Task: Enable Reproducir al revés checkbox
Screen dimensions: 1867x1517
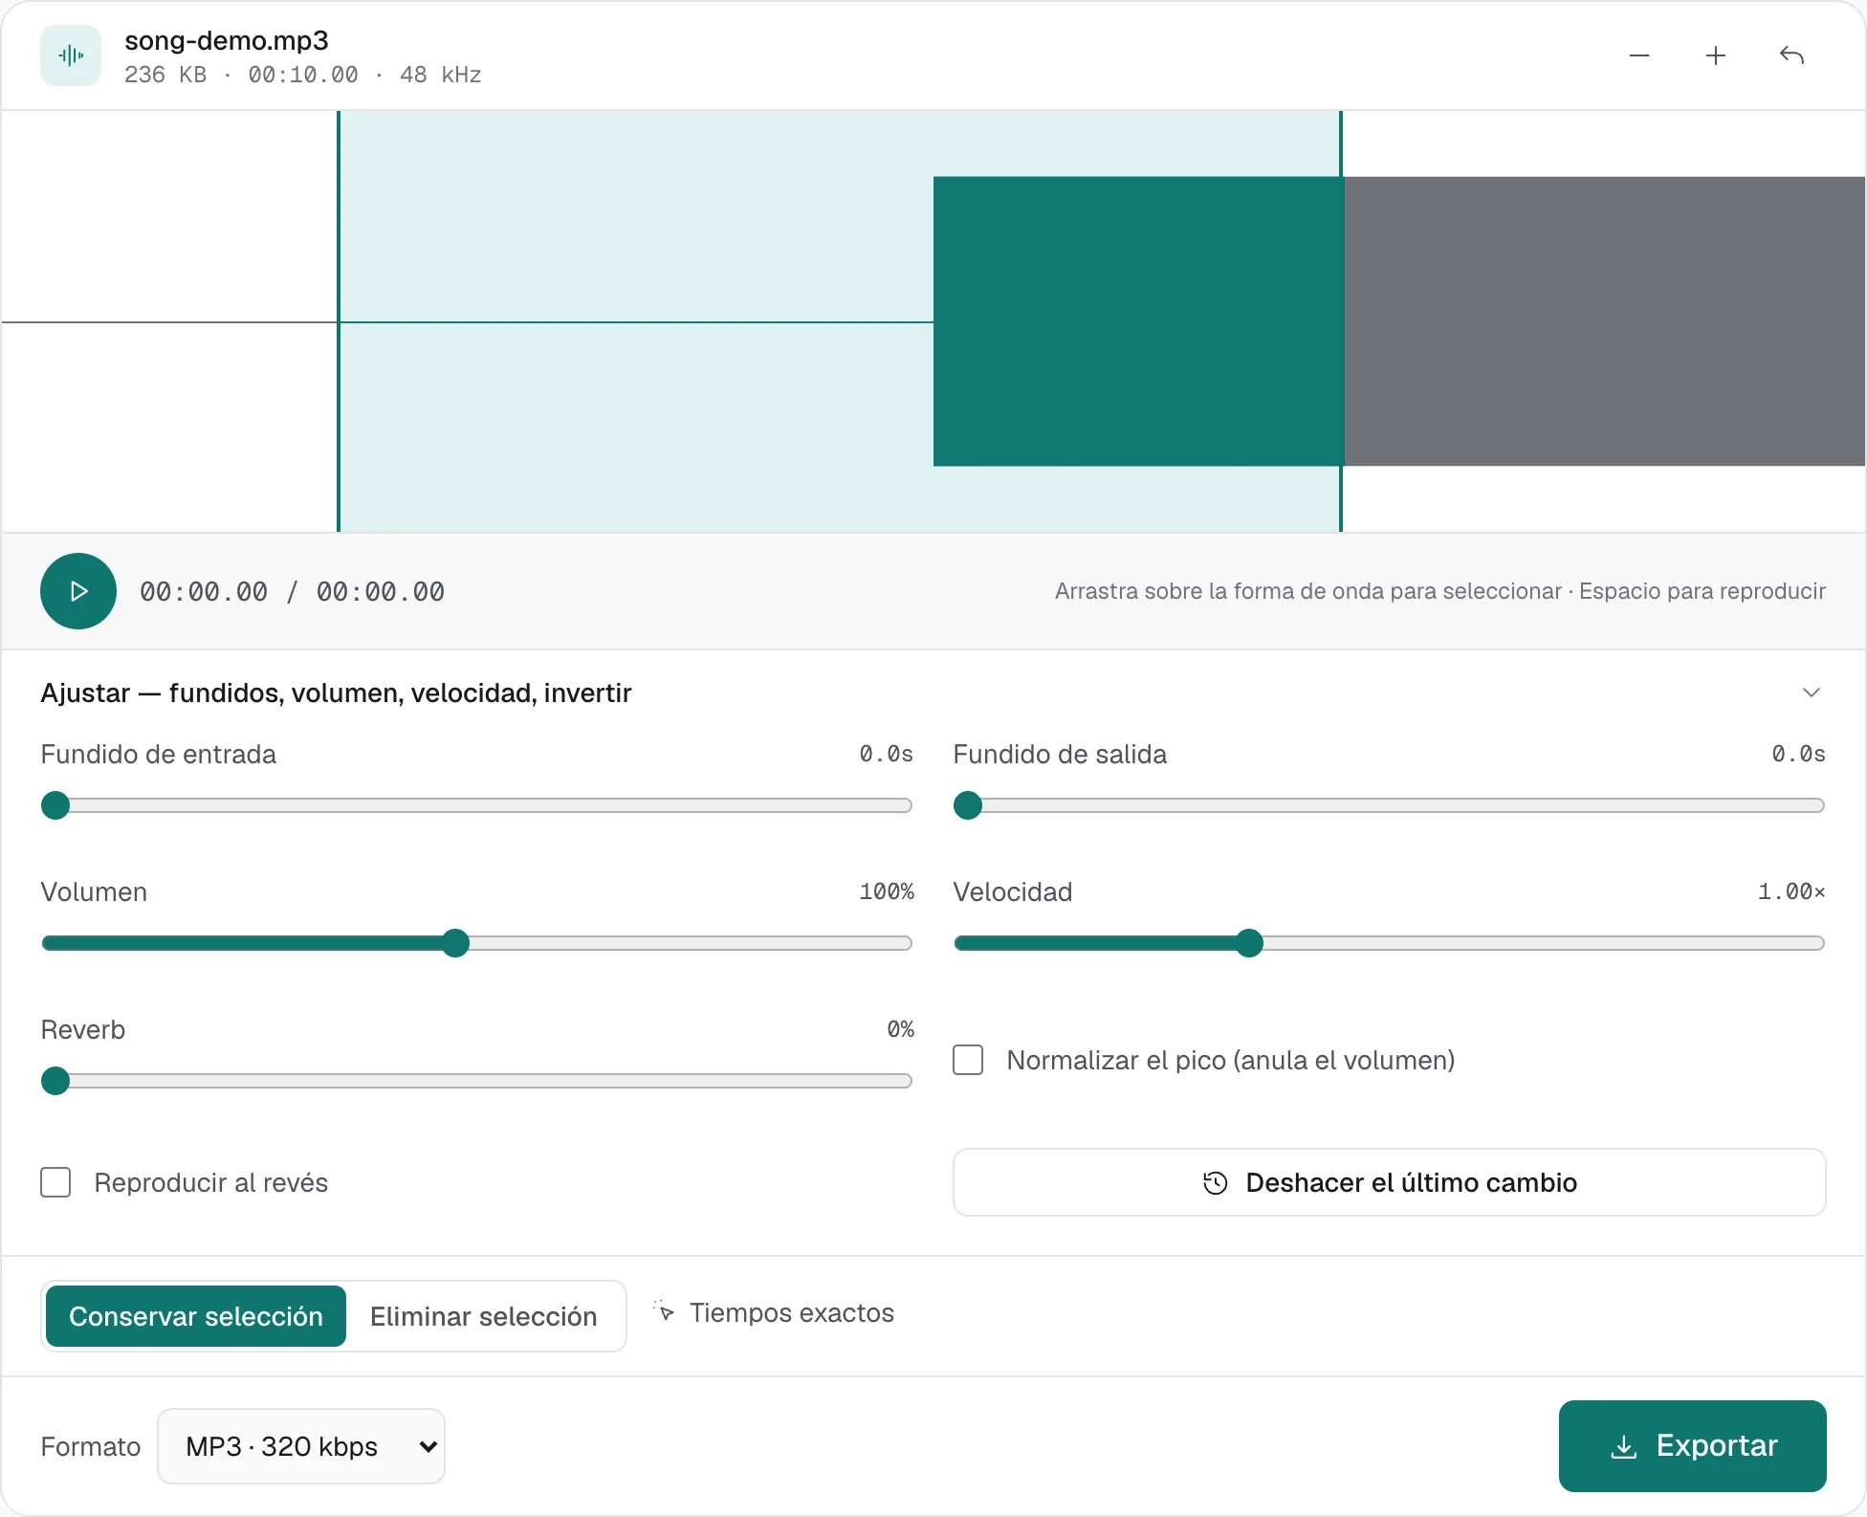Action: tap(55, 1182)
